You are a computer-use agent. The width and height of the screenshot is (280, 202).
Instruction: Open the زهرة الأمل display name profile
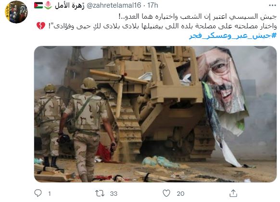pyautogui.click(x=70, y=6)
